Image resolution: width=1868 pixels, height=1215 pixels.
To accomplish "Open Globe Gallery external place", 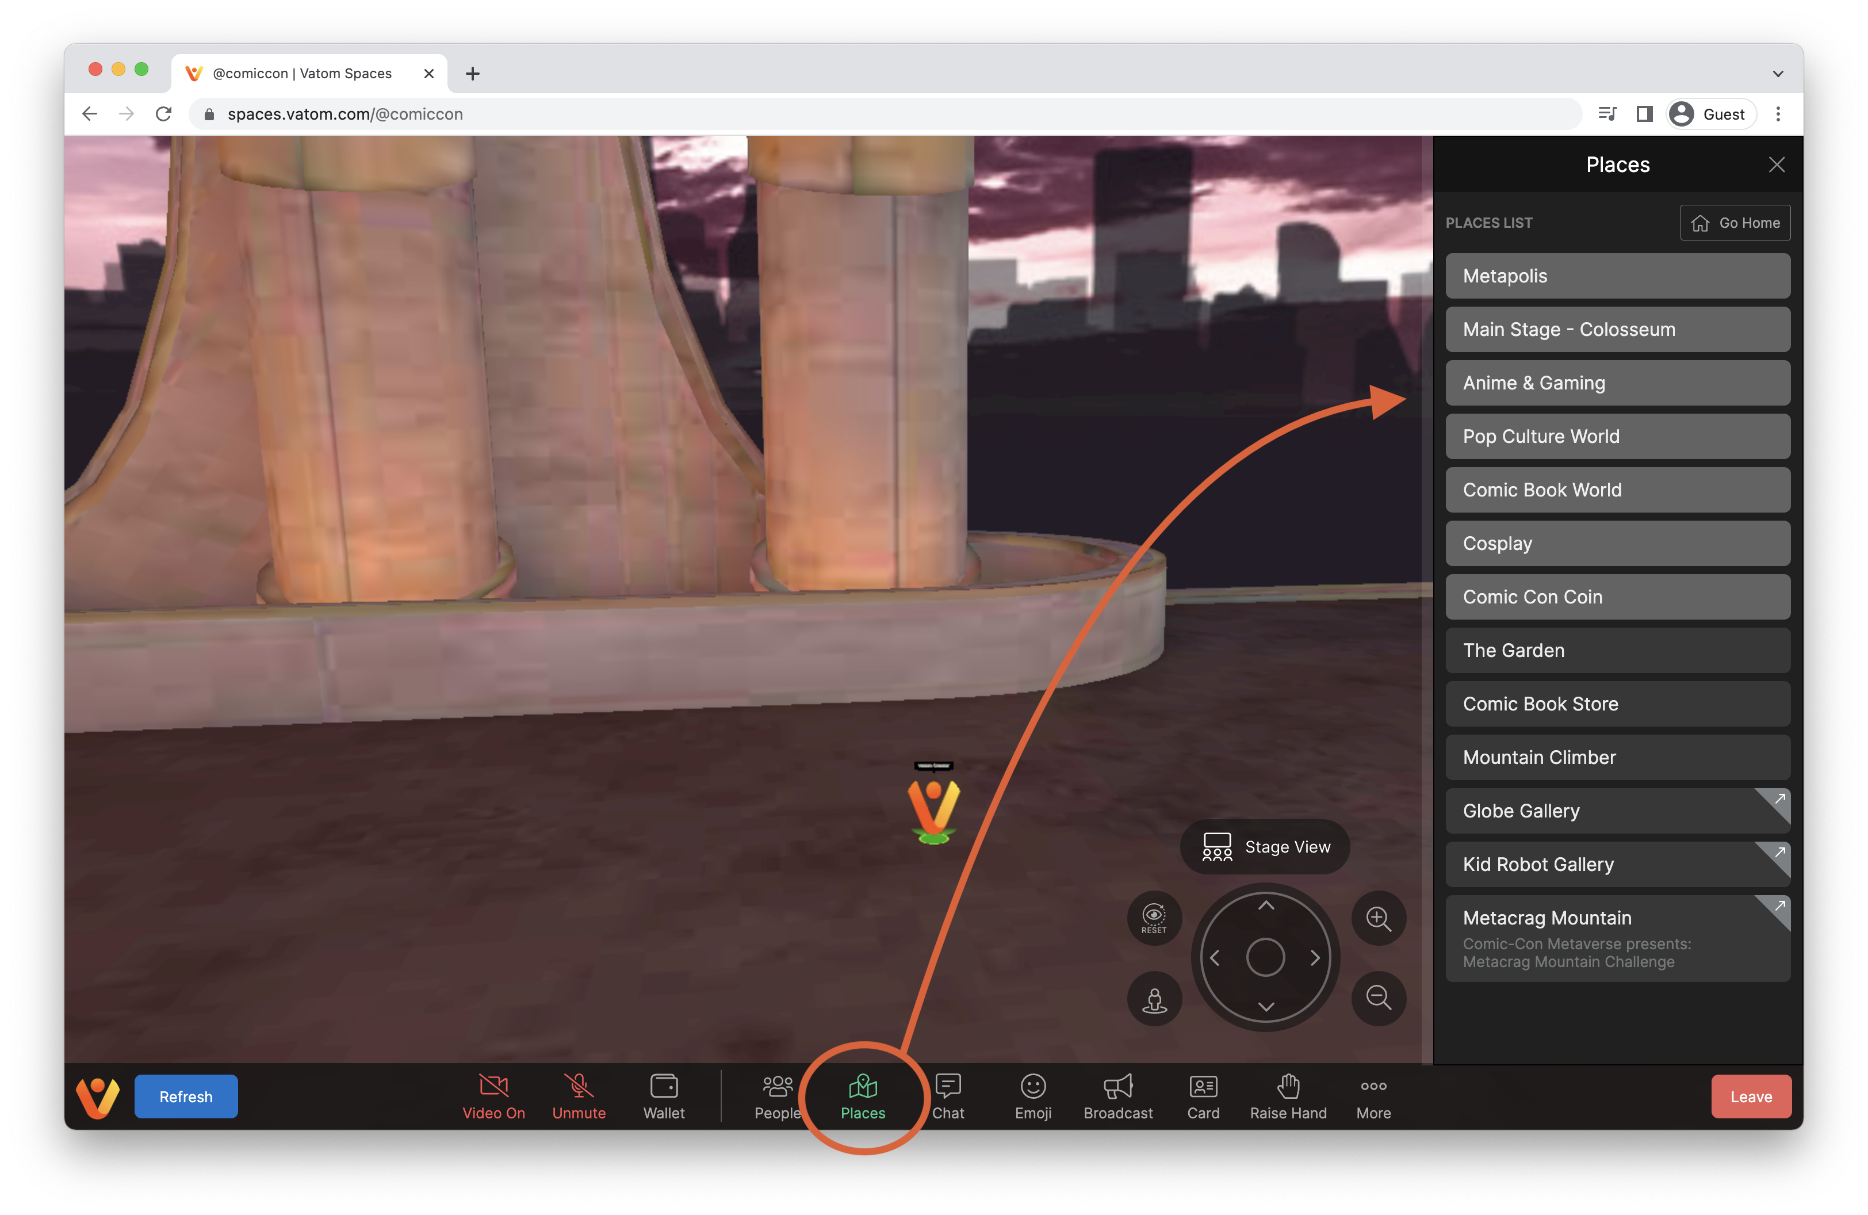I will tap(1618, 811).
